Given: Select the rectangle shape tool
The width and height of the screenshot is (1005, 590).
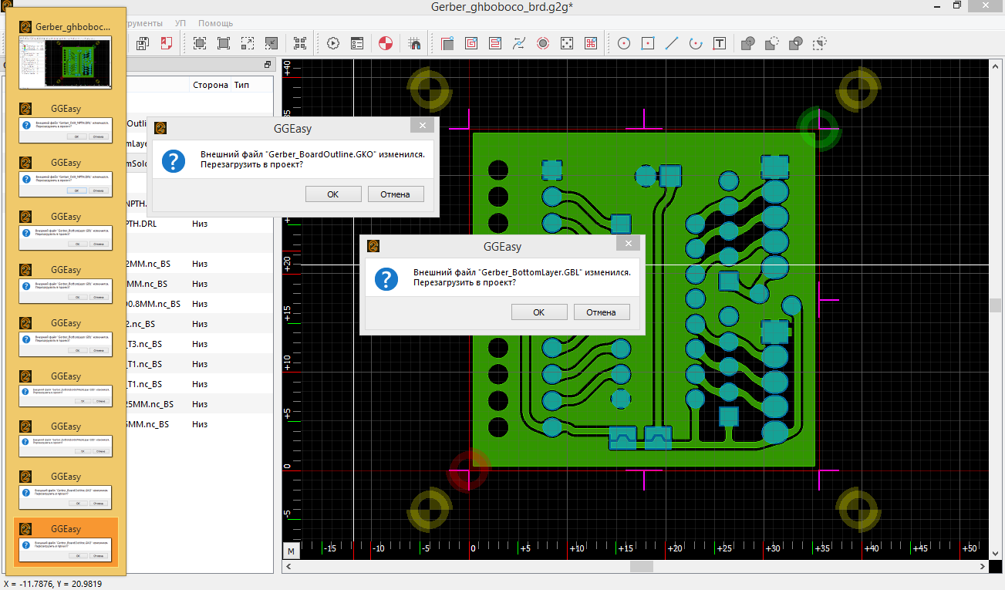Looking at the screenshot, I should (648, 43).
